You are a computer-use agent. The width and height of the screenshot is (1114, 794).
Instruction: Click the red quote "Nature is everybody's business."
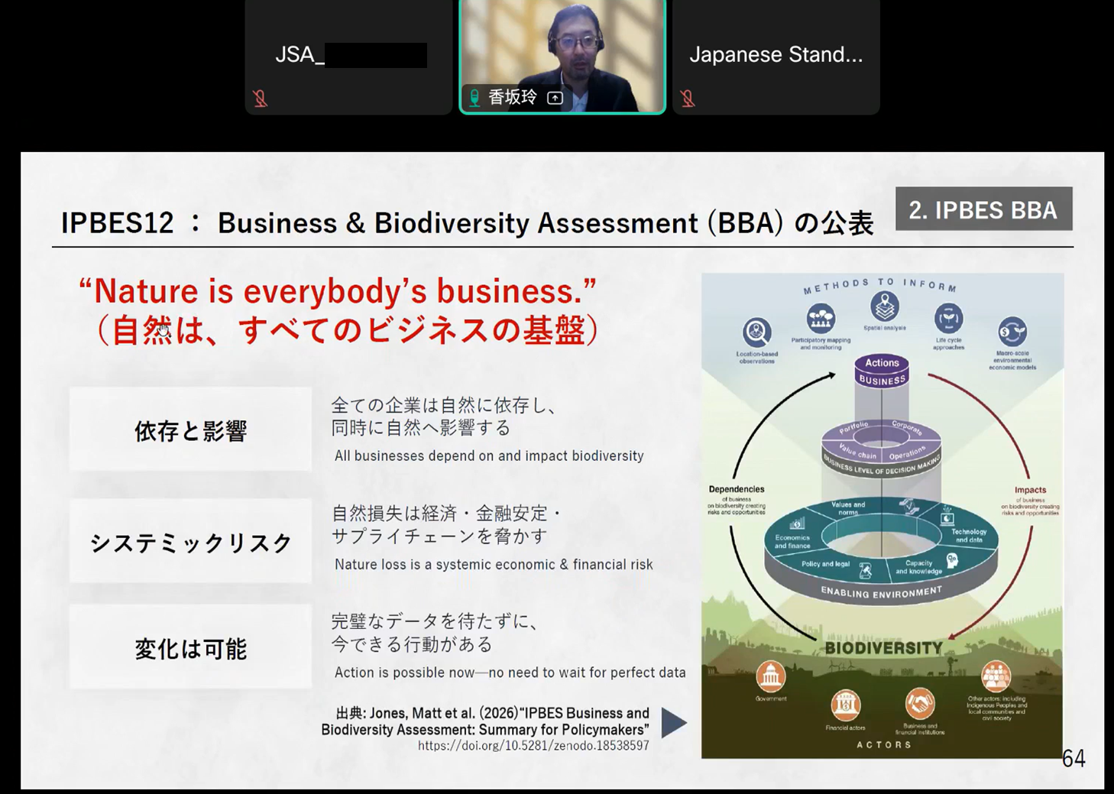pos(337,291)
